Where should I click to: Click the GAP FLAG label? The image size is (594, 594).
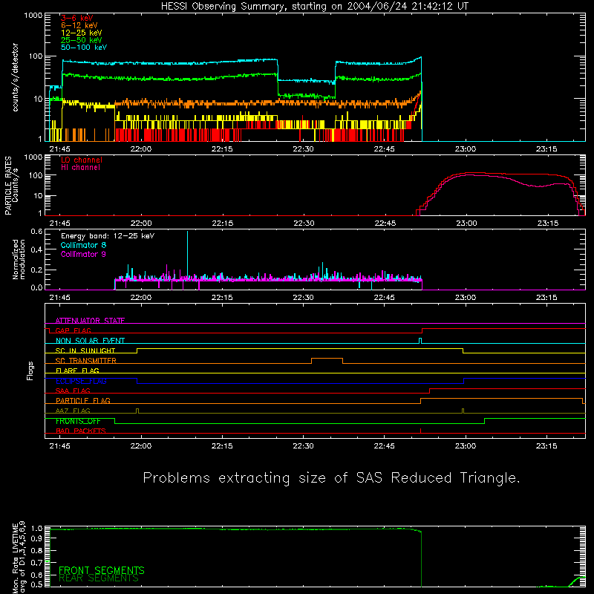[73, 330]
